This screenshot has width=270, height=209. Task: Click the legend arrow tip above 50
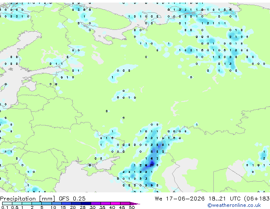pyautogui.click(x=135, y=203)
